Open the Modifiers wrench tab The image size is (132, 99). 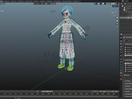click(121, 62)
